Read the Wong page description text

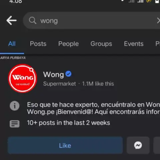(93, 108)
